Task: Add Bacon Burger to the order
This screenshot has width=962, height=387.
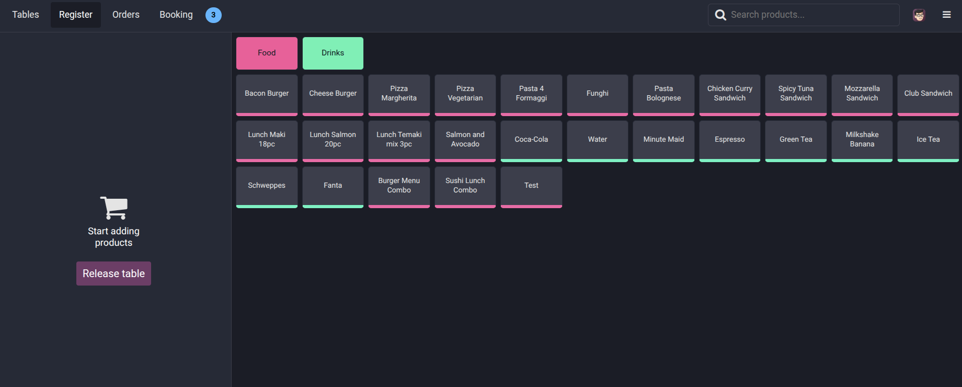Action: coord(267,95)
